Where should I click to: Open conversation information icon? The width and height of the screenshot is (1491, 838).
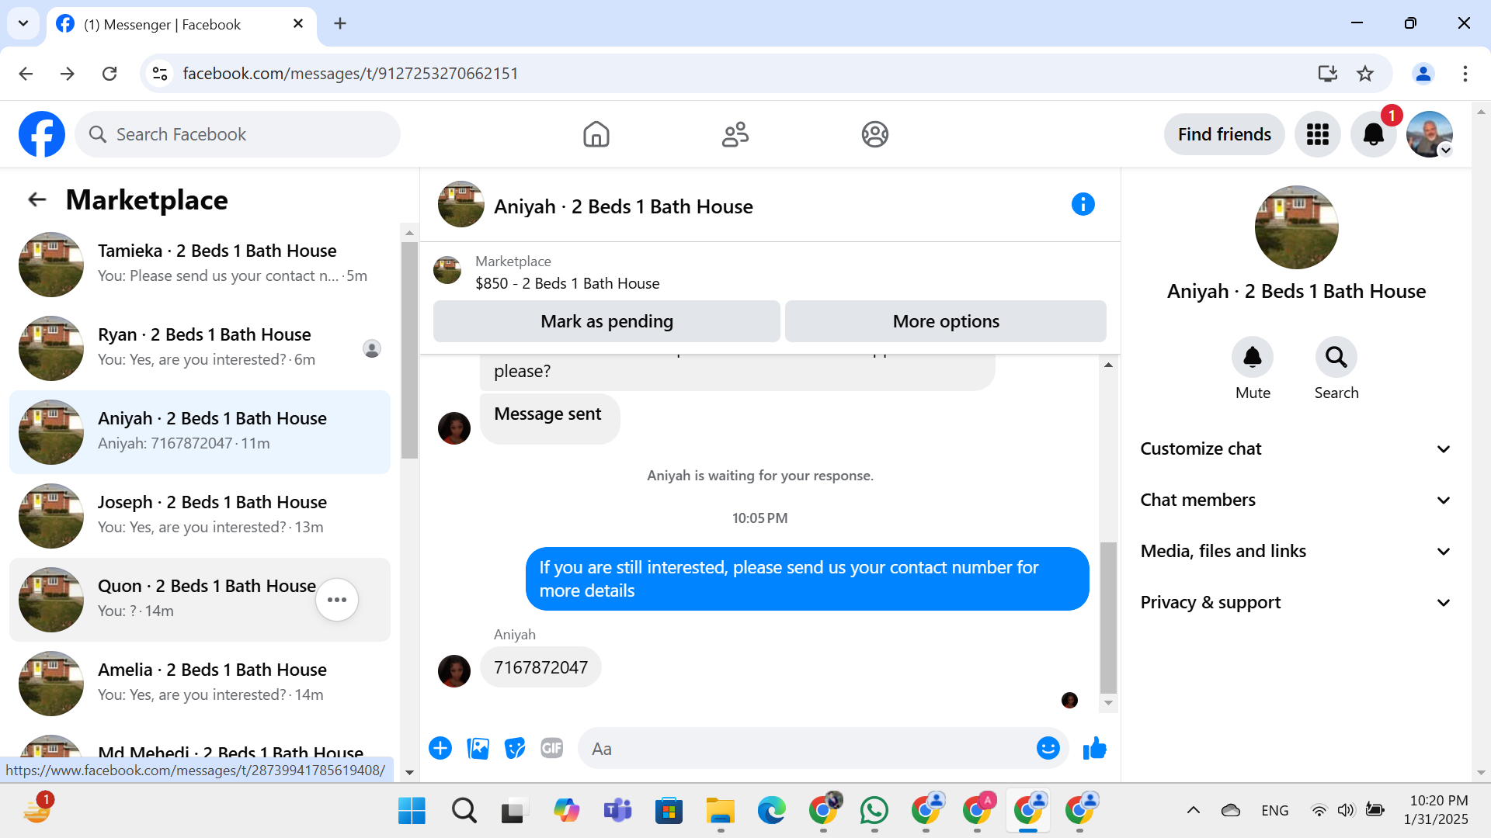pyautogui.click(x=1083, y=205)
